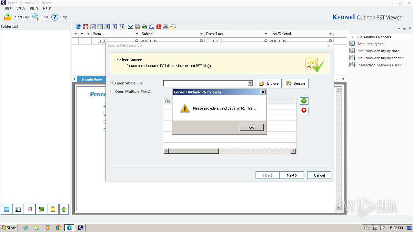Save item as TXT icon
413x232 pixels.
[x=145, y=27]
